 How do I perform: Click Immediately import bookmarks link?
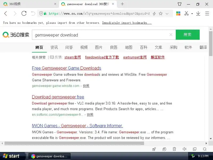(x=127, y=23)
